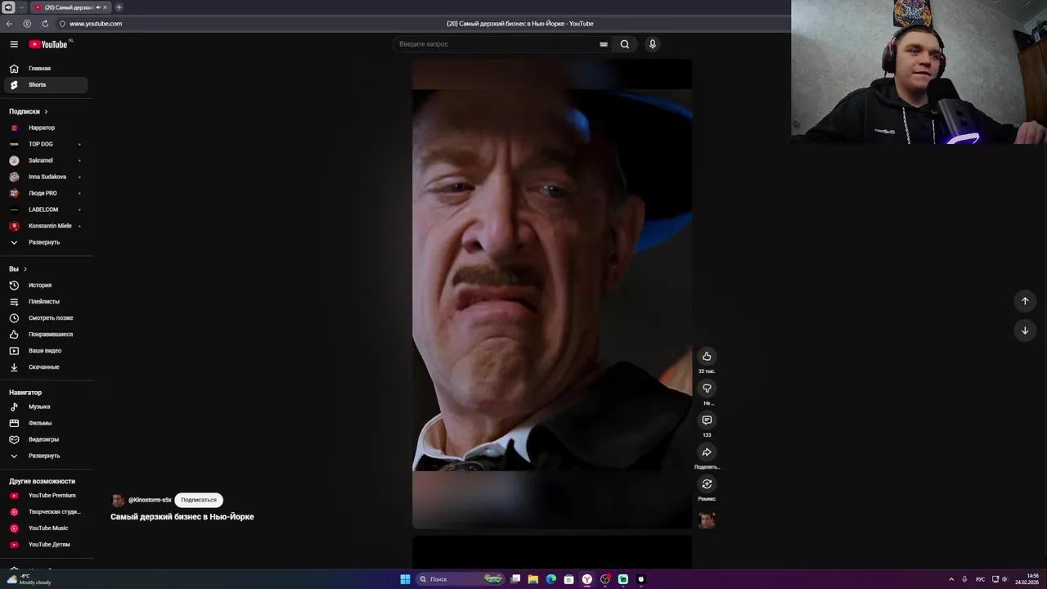Reload the page in the browser
This screenshot has height=589, width=1047.
coord(44,24)
